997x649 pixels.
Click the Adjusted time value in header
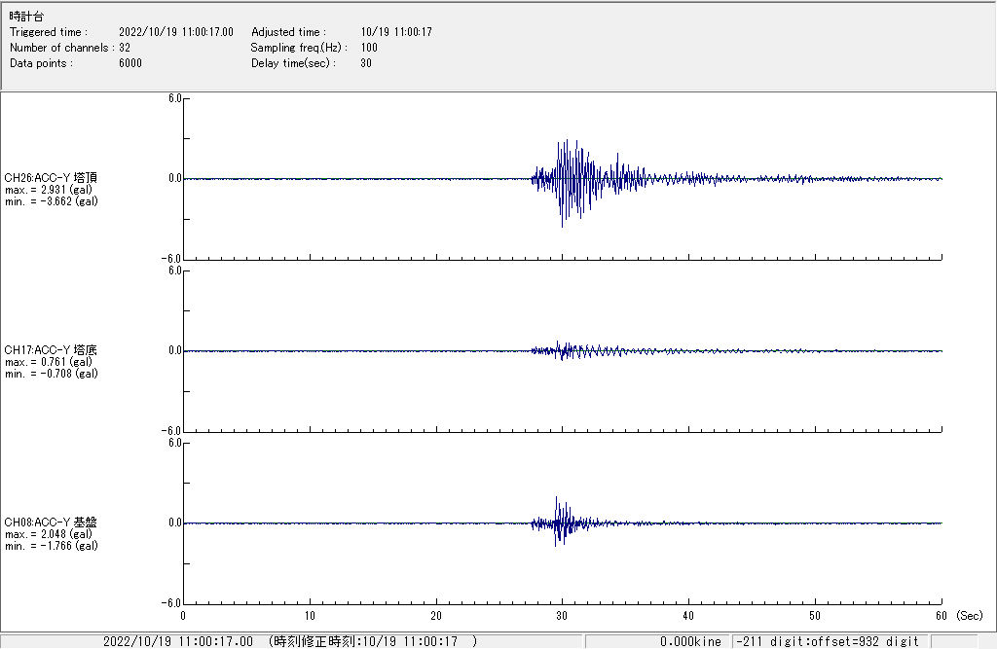point(396,32)
